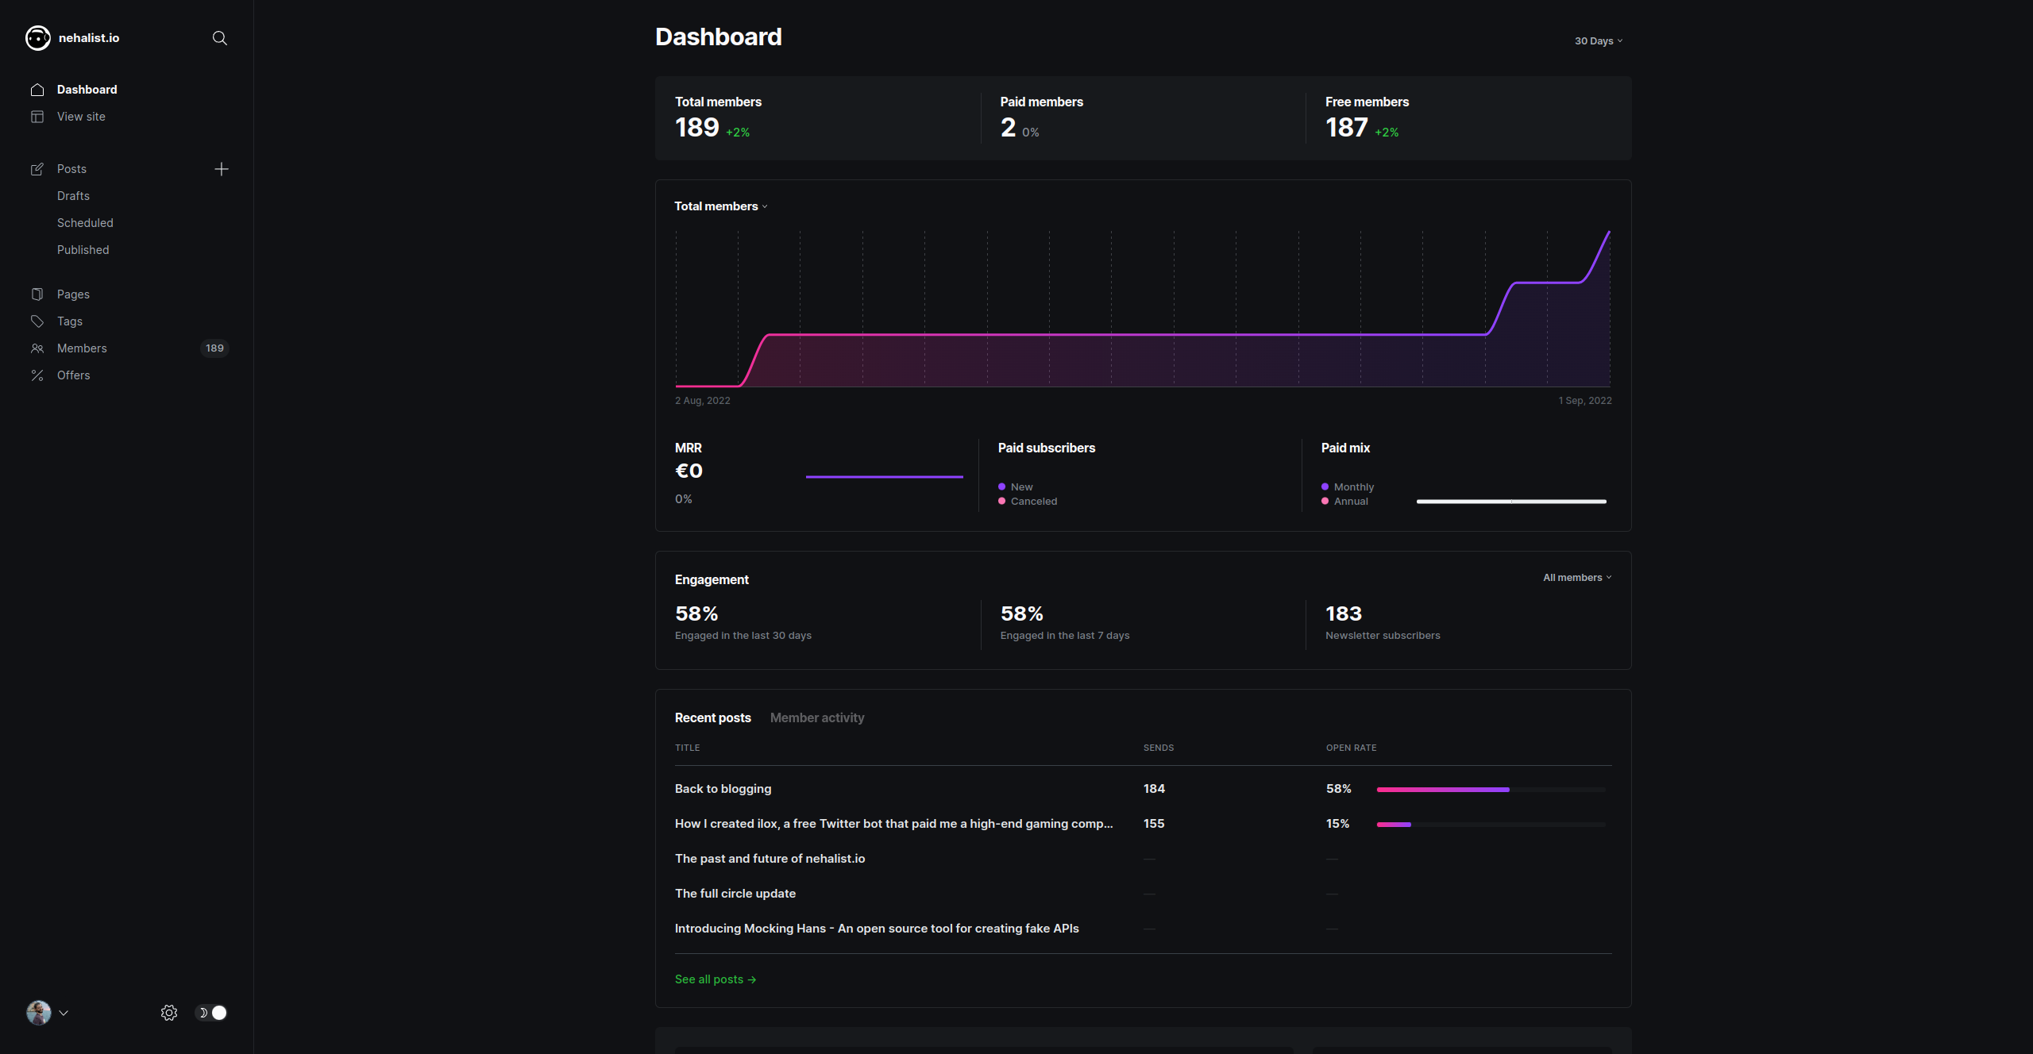Open Published posts list
The height and width of the screenshot is (1054, 2033).
(x=83, y=250)
